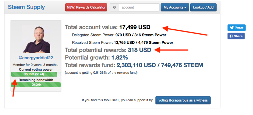Click the remaining bandwidth progress bar
Screen dimensions: 253x115
pyautogui.click(x=36, y=85)
